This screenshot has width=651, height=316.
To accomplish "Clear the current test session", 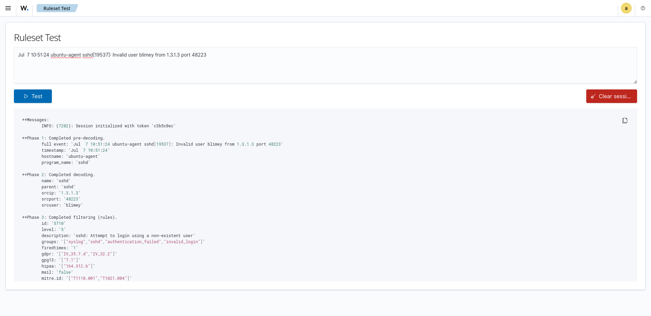I will (x=611, y=96).
